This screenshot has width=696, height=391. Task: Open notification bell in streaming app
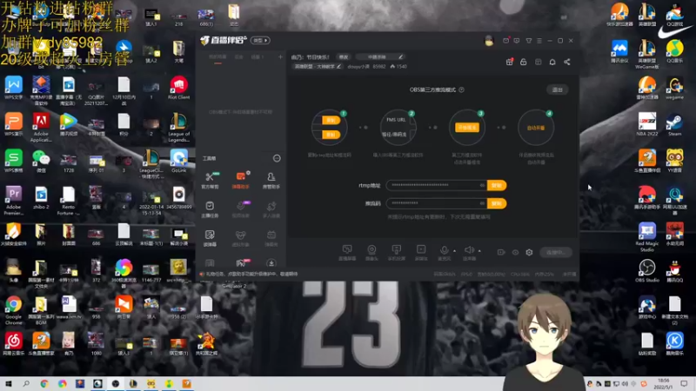[x=552, y=62]
